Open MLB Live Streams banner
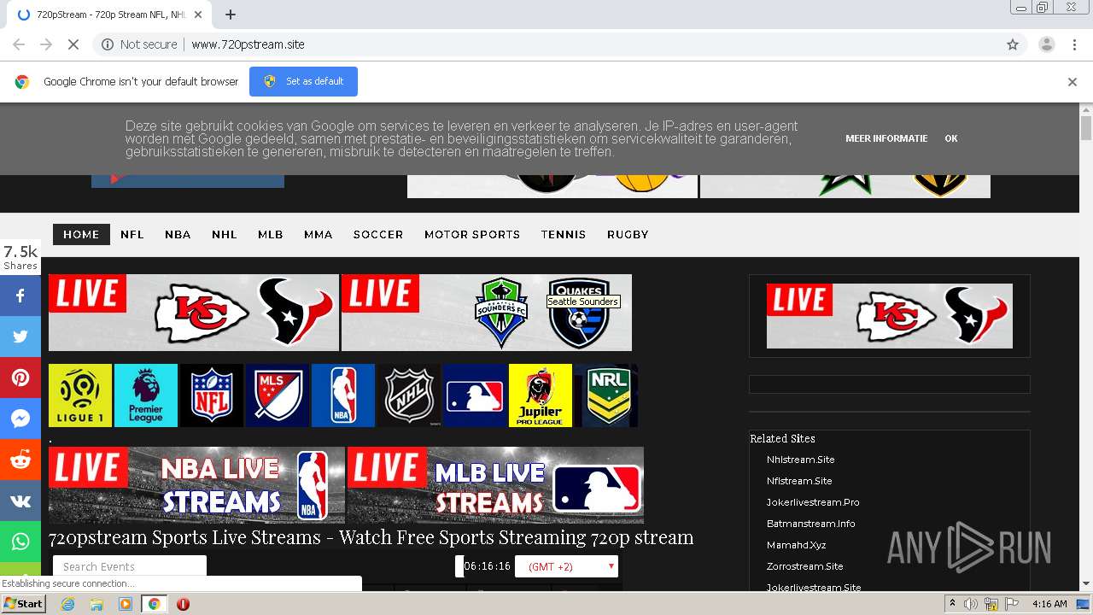Screen dimensions: 1093x615 pyautogui.click(x=495, y=485)
